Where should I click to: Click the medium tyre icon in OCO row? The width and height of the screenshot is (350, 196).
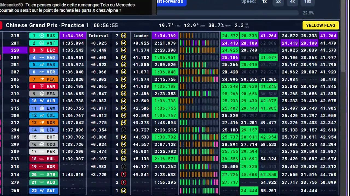point(124,144)
